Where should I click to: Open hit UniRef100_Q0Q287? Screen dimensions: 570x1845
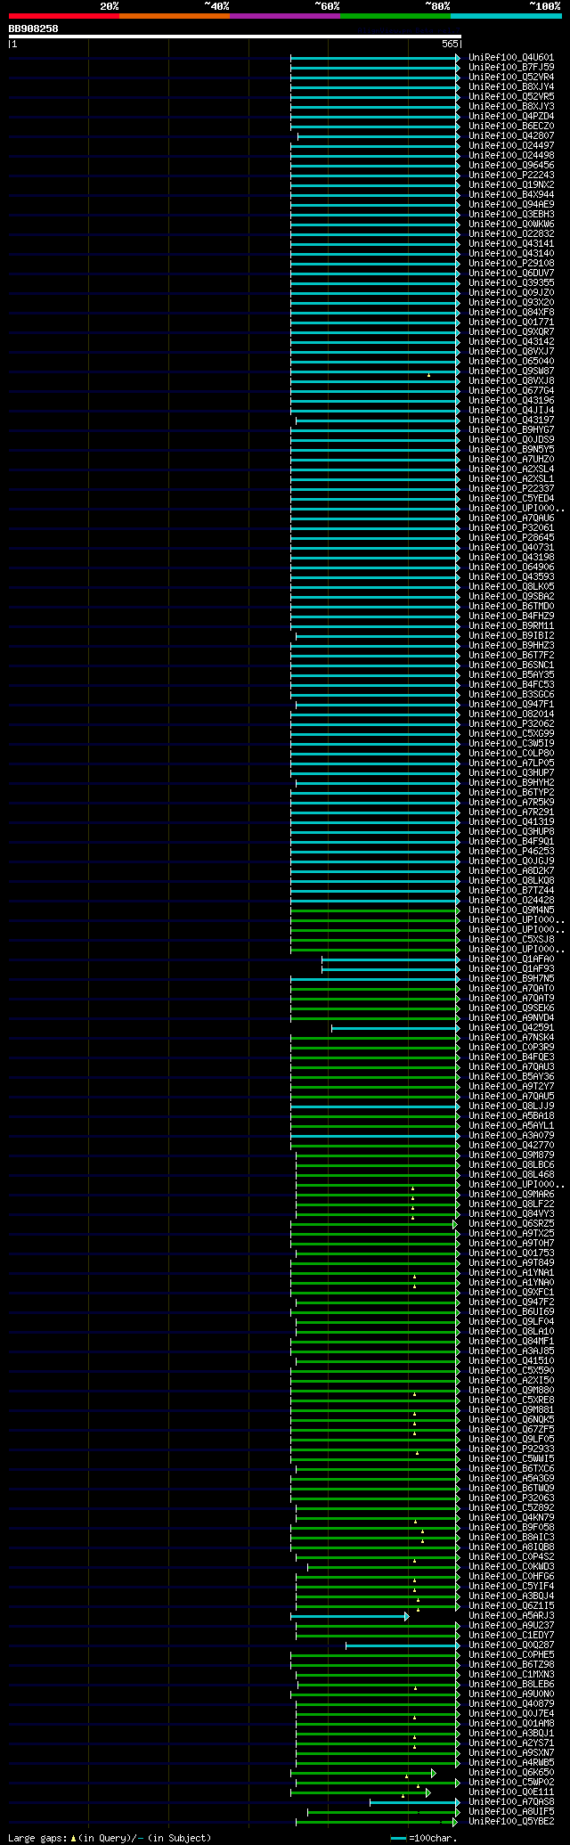pyautogui.click(x=511, y=1645)
